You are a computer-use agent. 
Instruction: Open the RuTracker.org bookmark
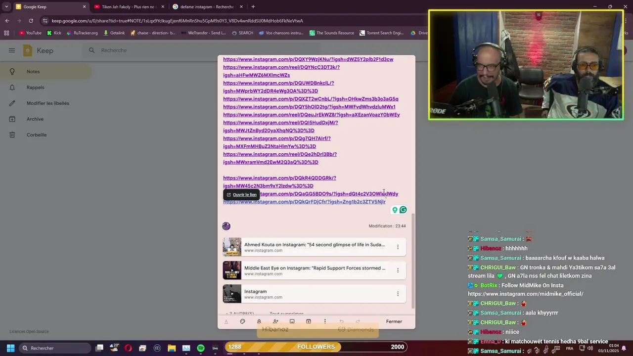82,33
